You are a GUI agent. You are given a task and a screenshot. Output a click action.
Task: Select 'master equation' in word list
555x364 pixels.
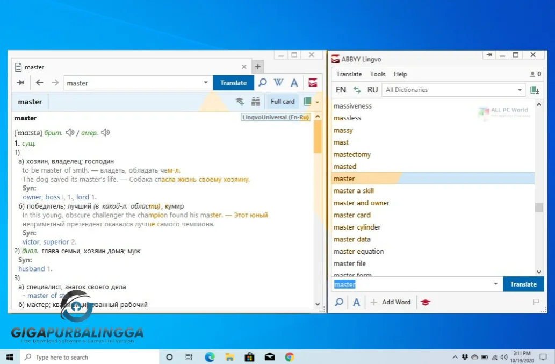tap(433, 252)
